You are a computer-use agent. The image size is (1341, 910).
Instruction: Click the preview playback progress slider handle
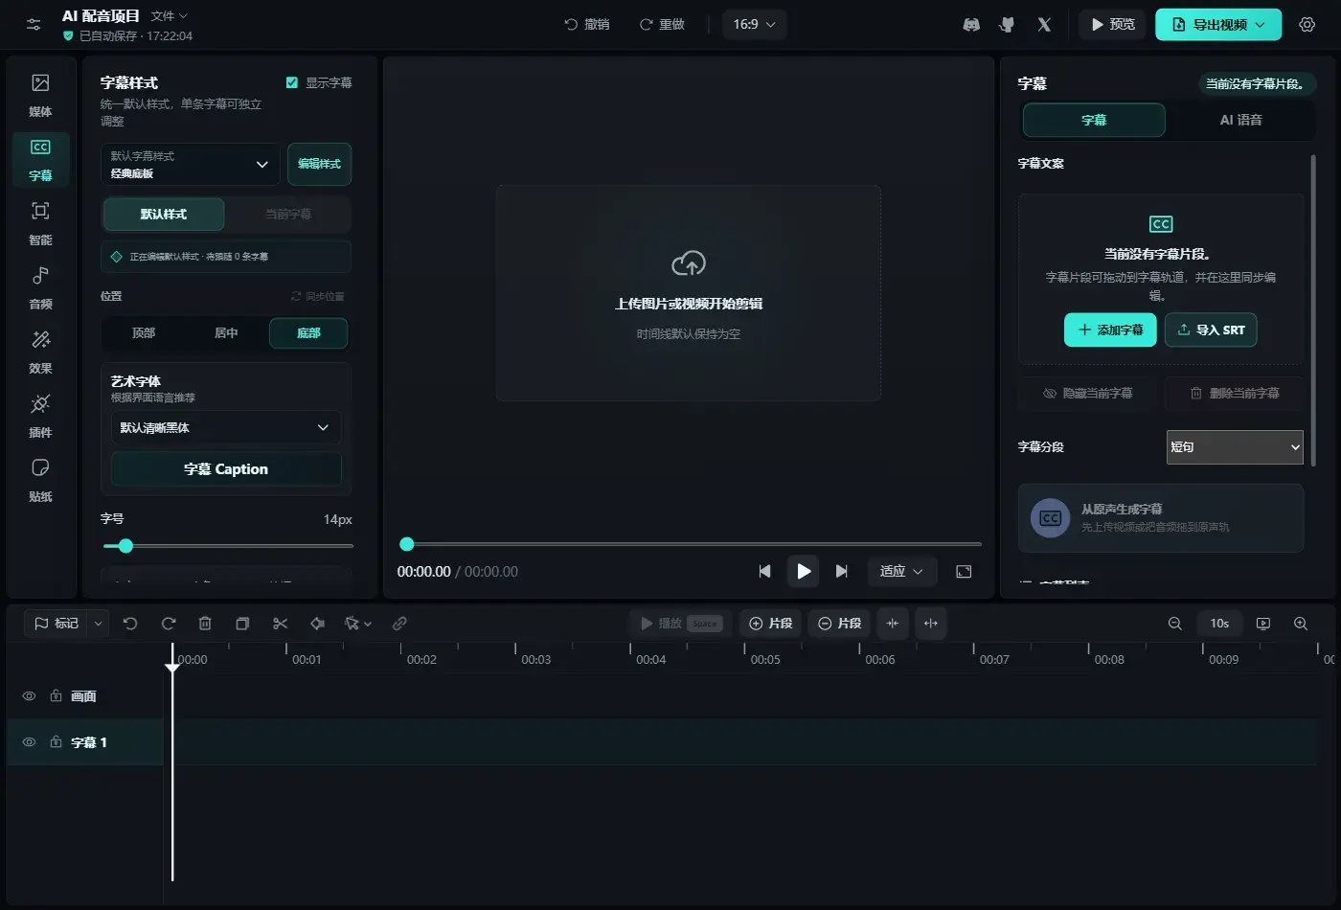[x=407, y=544]
